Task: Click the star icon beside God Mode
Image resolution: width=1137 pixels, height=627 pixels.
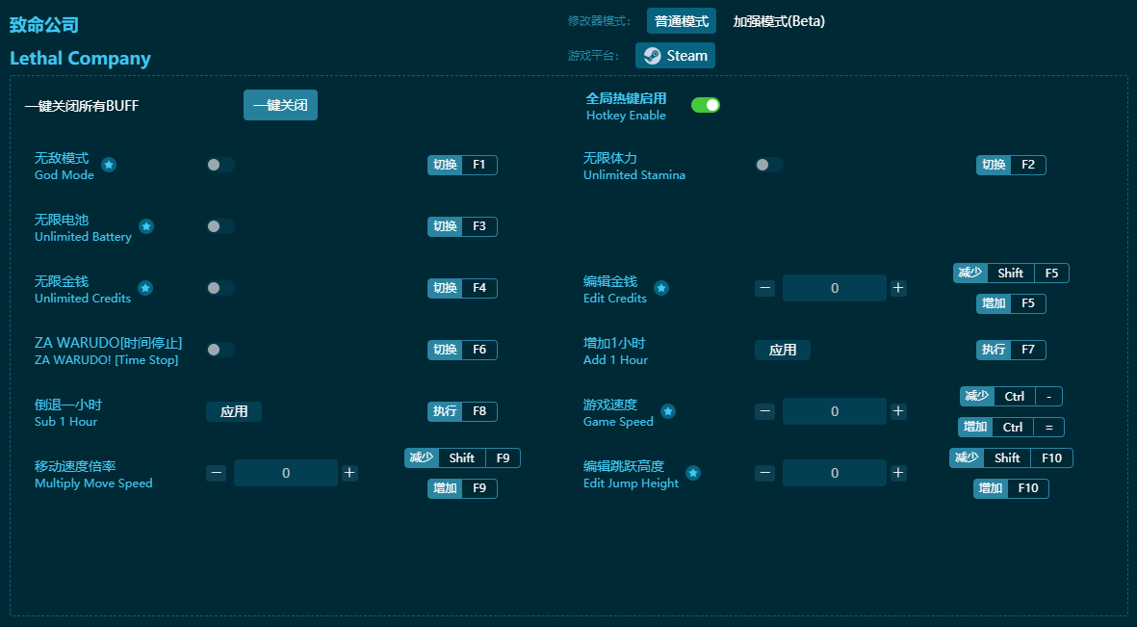Action: pos(109,165)
